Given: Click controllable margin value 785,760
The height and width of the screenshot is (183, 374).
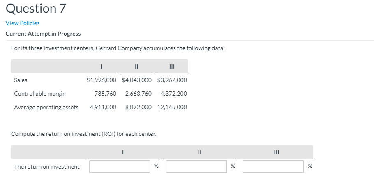Looking at the screenshot, I should 105,94.
